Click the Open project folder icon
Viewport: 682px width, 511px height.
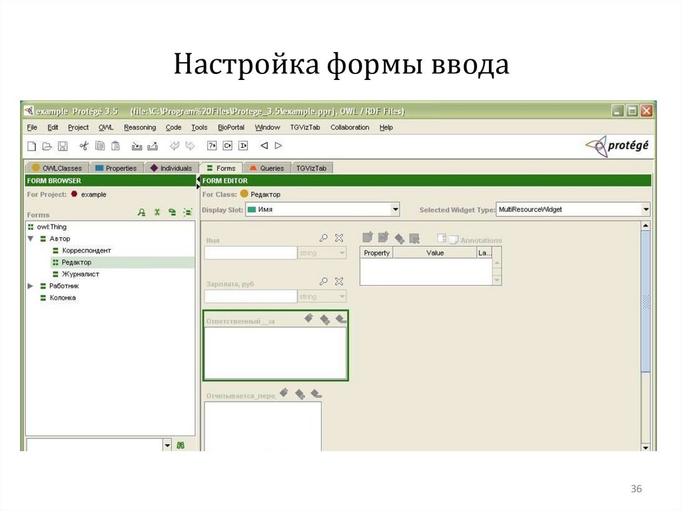click(47, 146)
